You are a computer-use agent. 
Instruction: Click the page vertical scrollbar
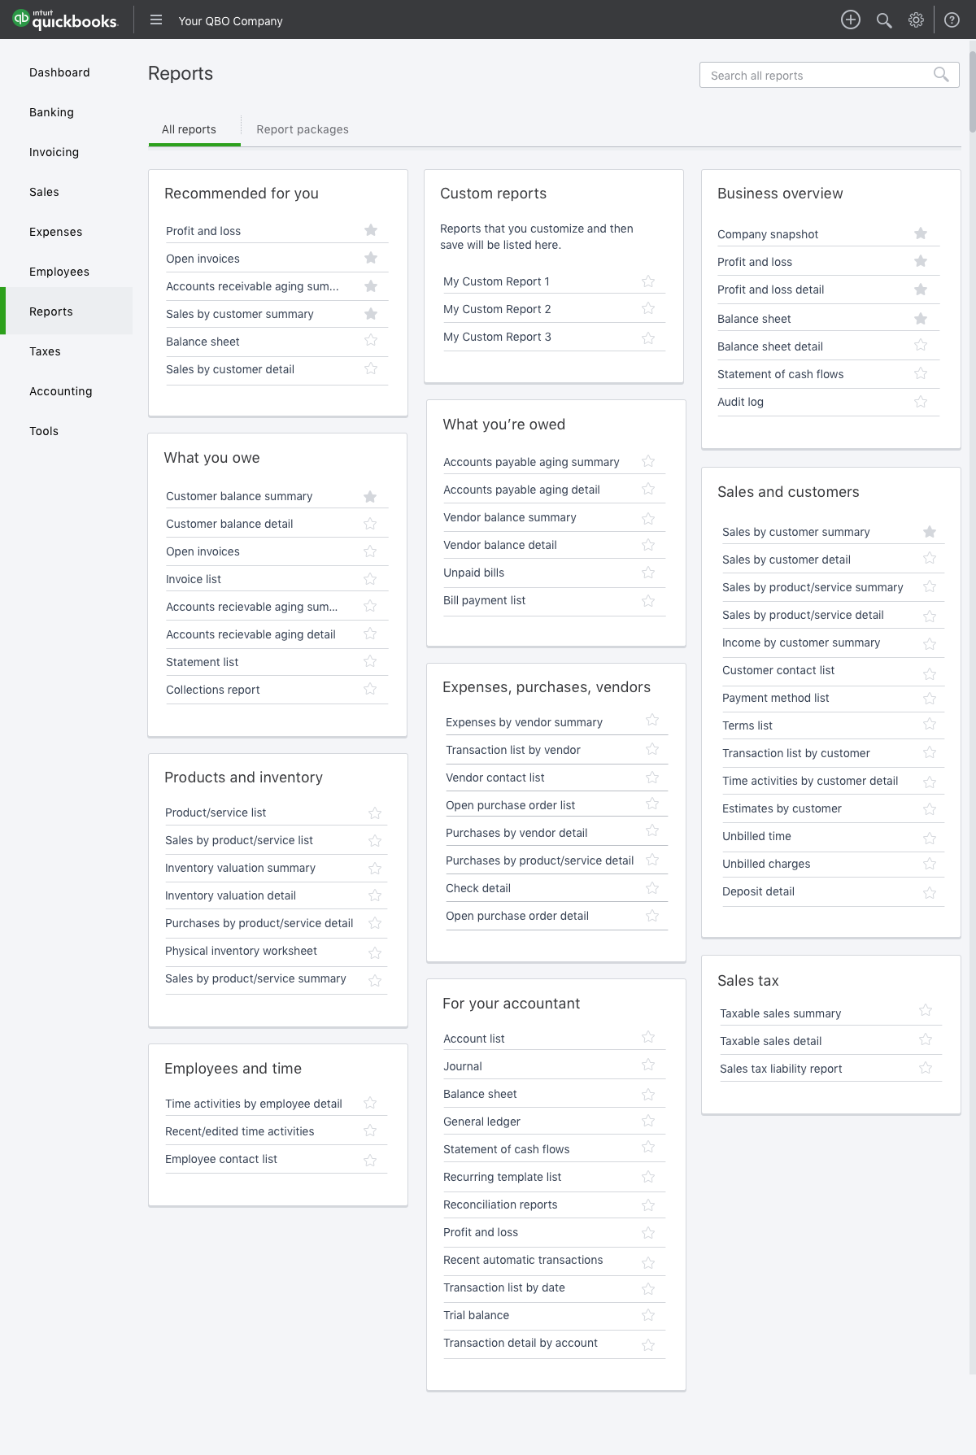pos(972,91)
